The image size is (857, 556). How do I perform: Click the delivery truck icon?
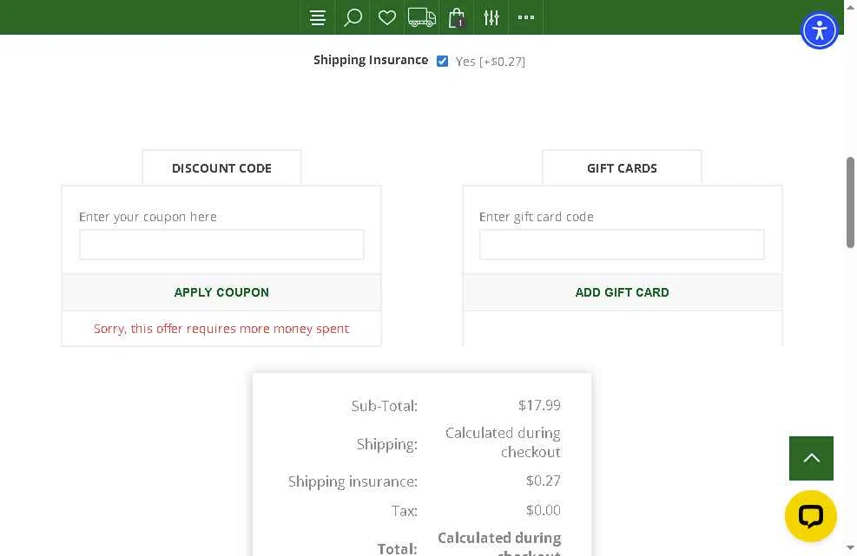coord(422,17)
